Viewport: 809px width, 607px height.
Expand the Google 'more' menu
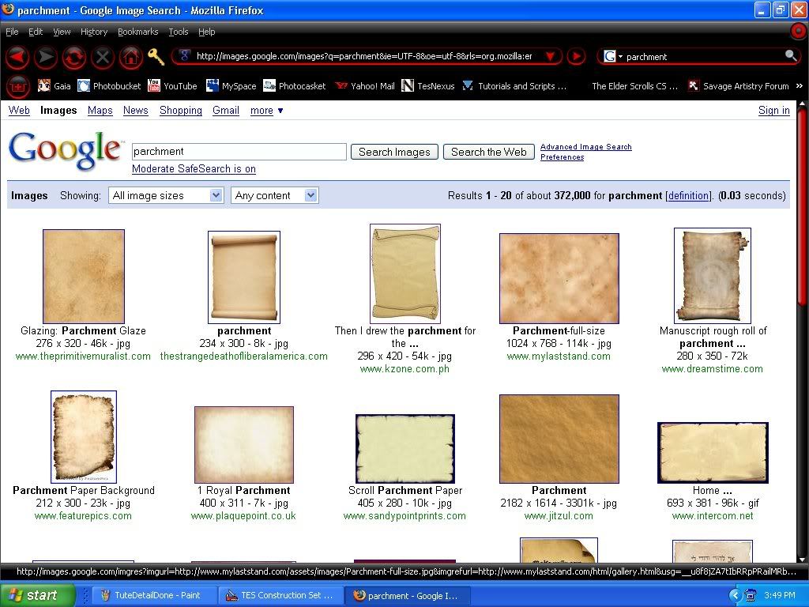(266, 111)
